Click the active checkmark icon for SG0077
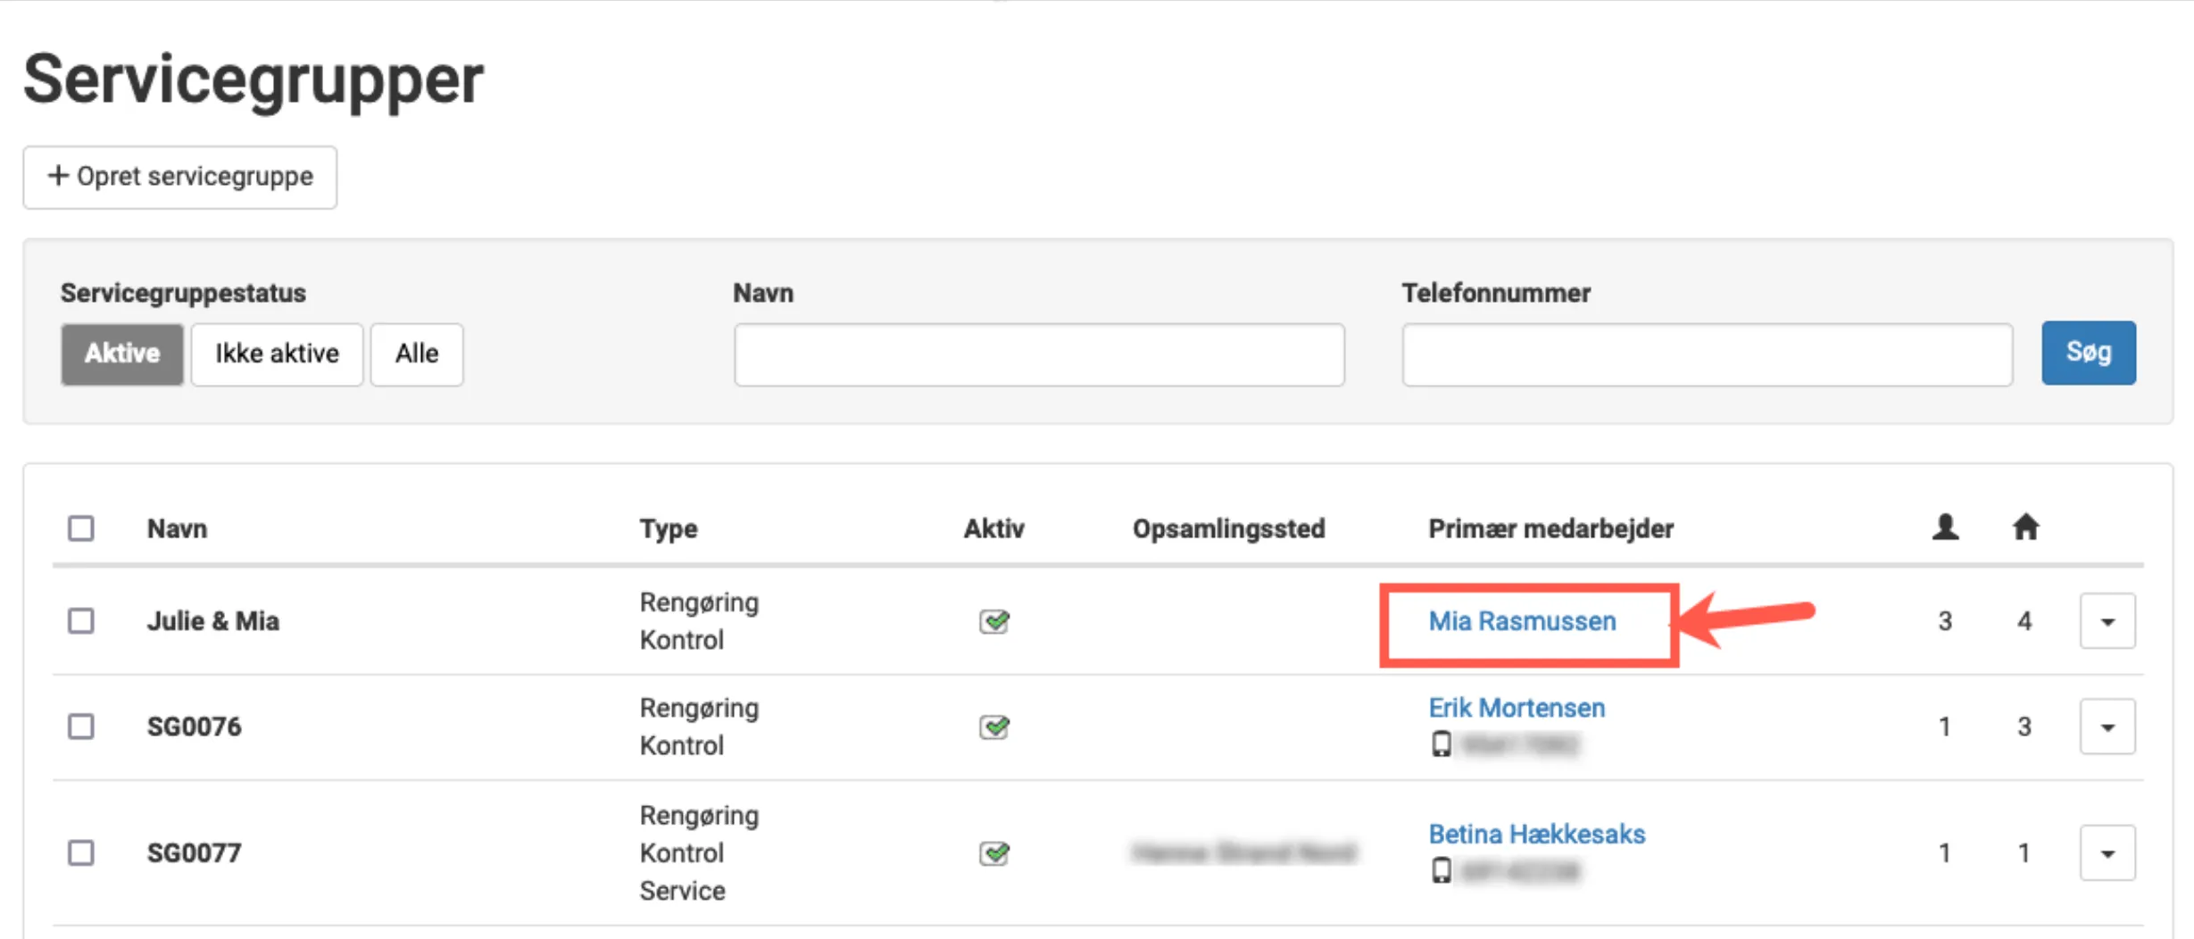 point(993,853)
